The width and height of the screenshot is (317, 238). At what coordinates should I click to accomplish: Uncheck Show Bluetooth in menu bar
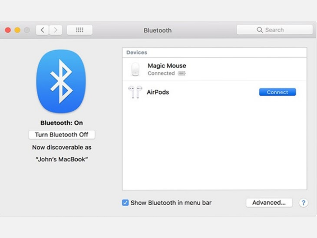click(125, 203)
